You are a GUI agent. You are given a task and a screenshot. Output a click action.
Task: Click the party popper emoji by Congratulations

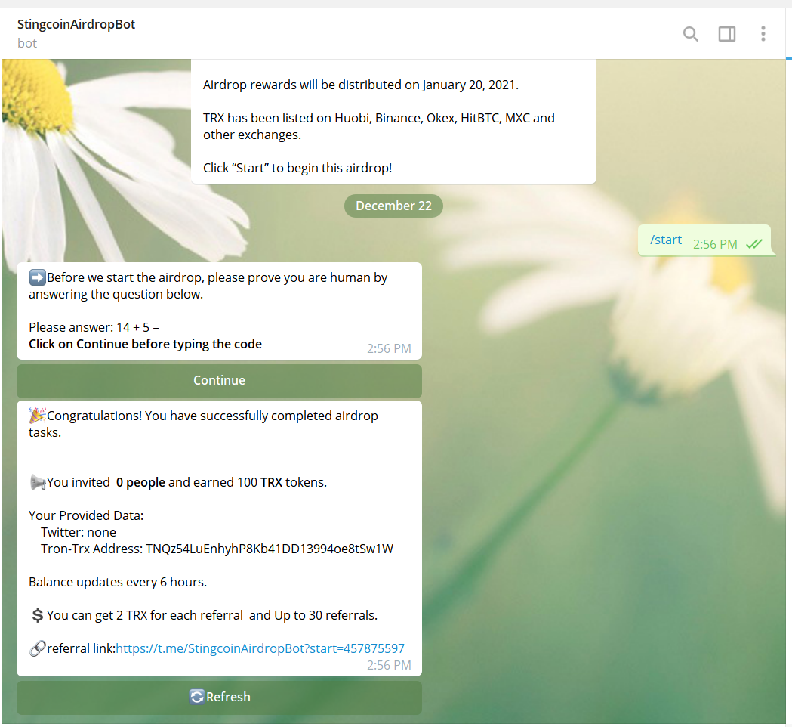click(38, 416)
